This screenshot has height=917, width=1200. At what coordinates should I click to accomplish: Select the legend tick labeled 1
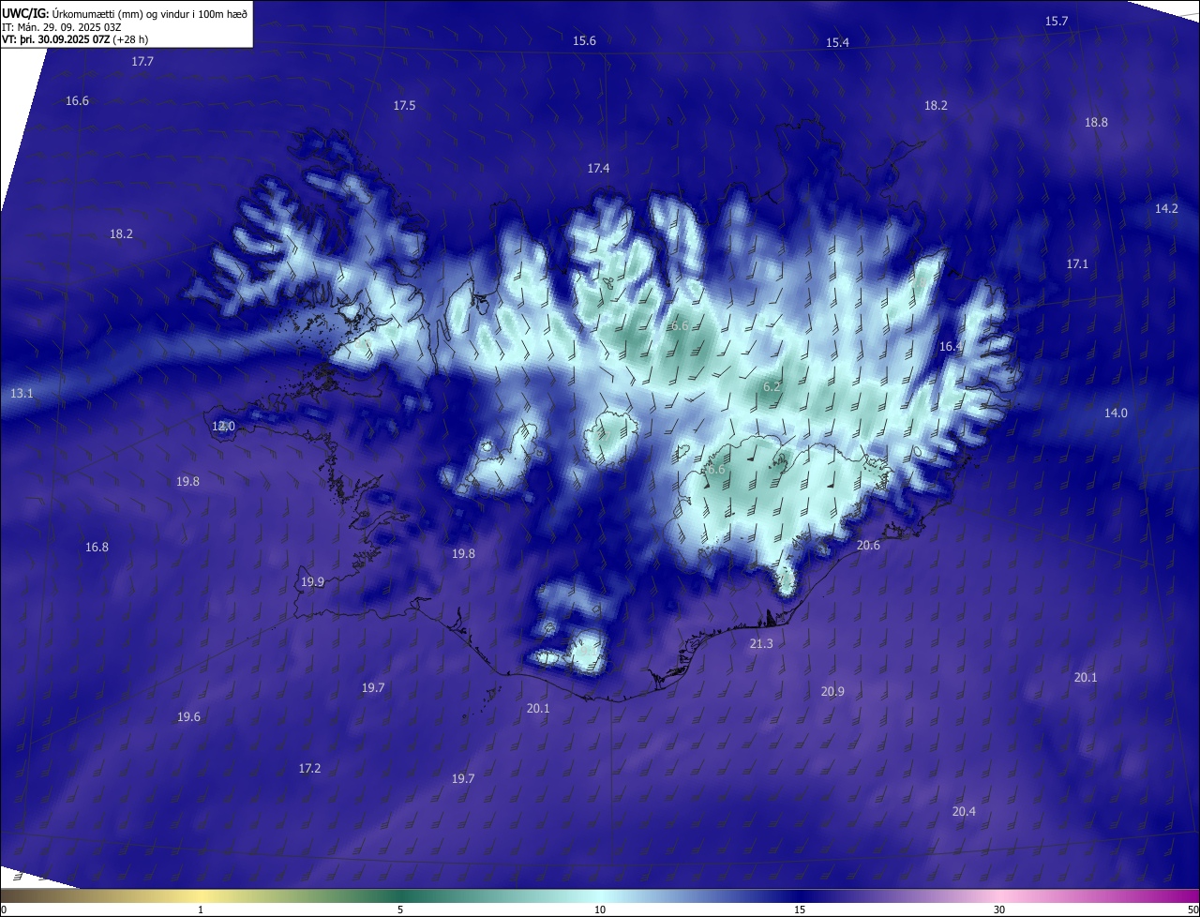click(202, 909)
